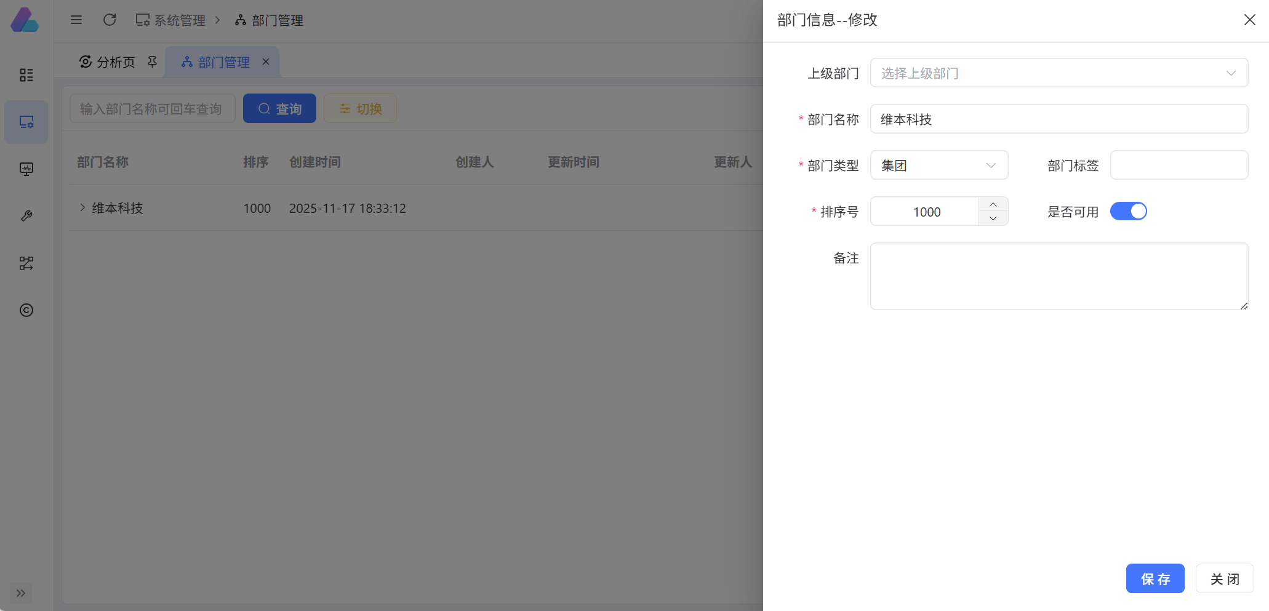The height and width of the screenshot is (611, 1269).
Task: Click the 保存 button
Action: pyautogui.click(x=1155, y=578)
